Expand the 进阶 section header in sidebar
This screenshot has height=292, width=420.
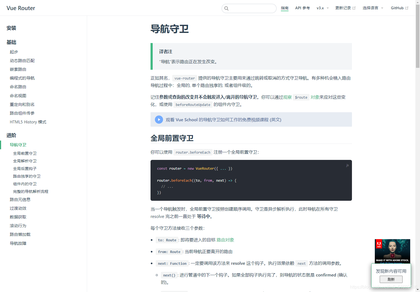(x=11, y=135)
